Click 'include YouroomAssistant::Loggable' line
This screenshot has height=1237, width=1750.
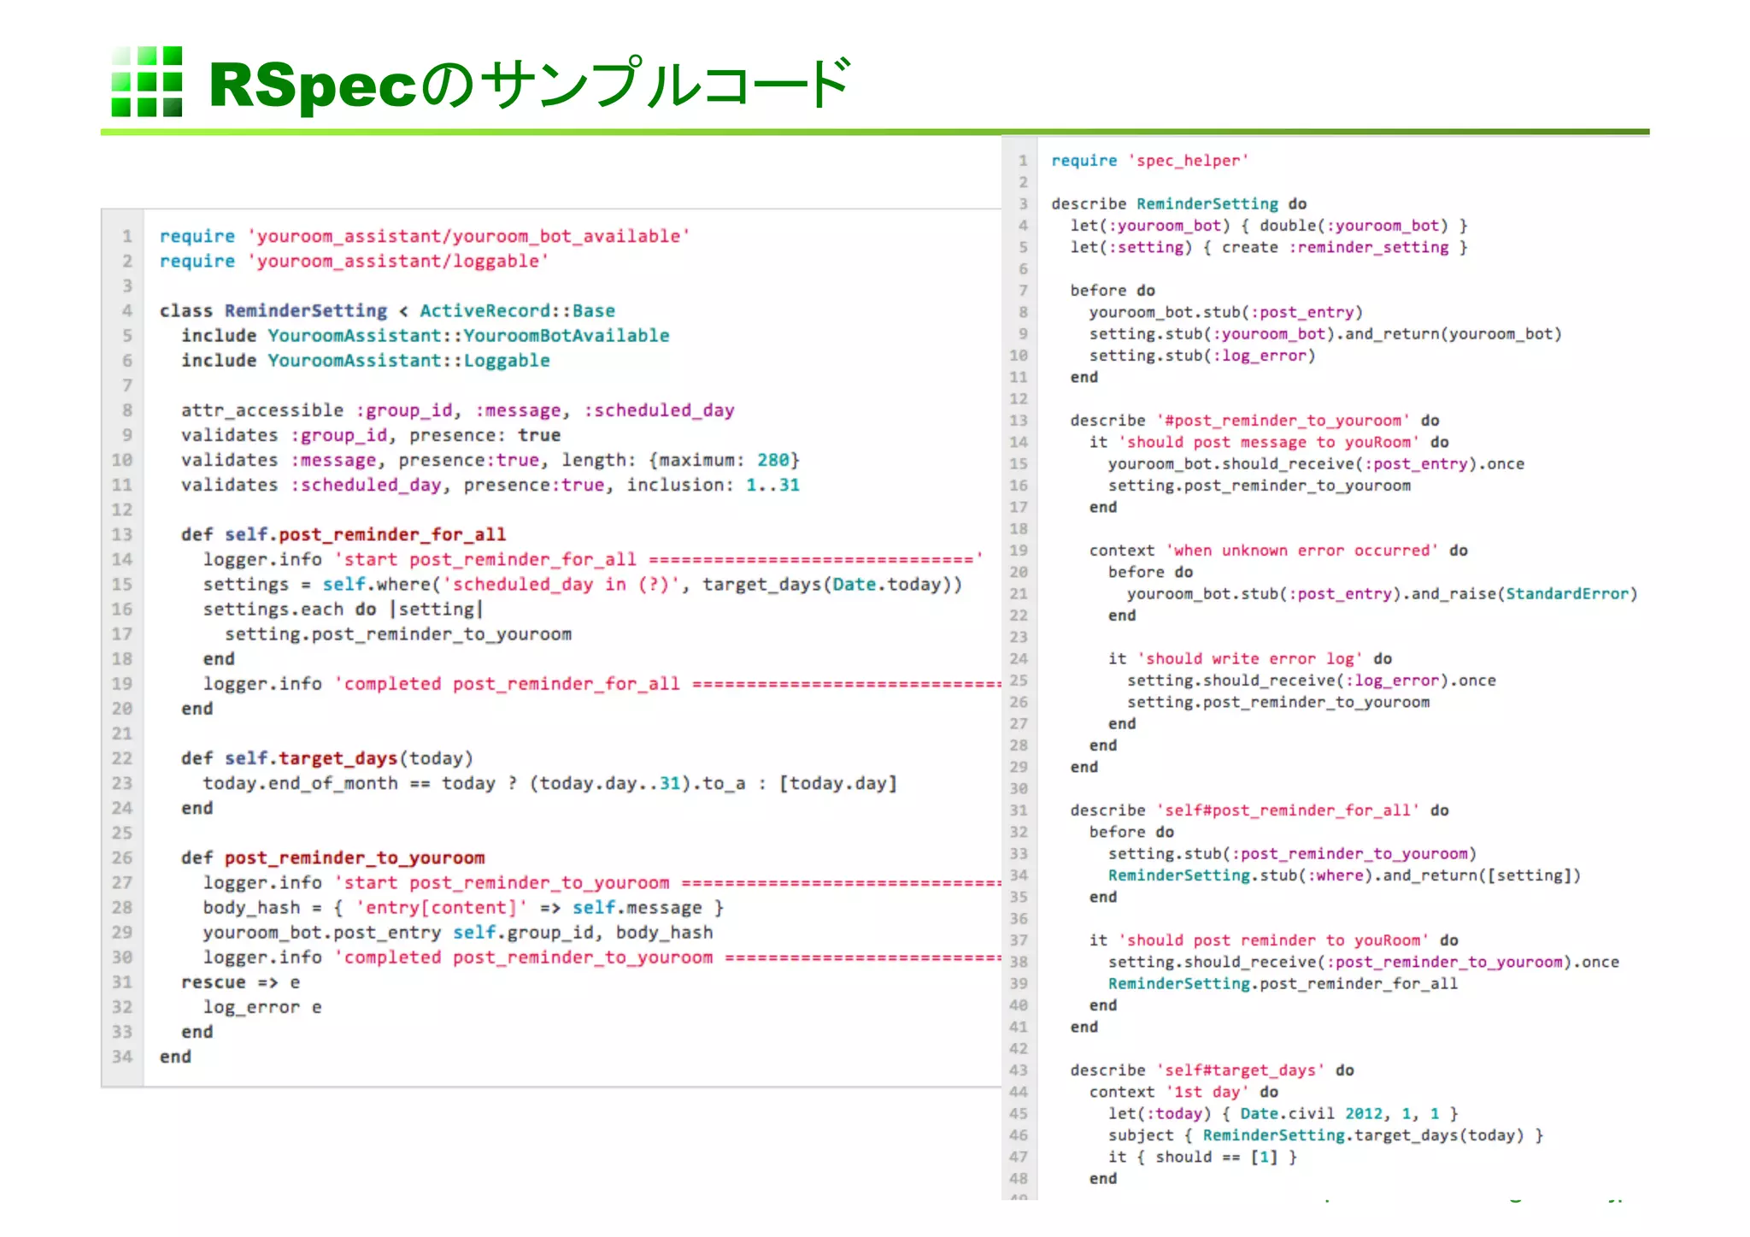pyautogui.click(x=365, y=360)
